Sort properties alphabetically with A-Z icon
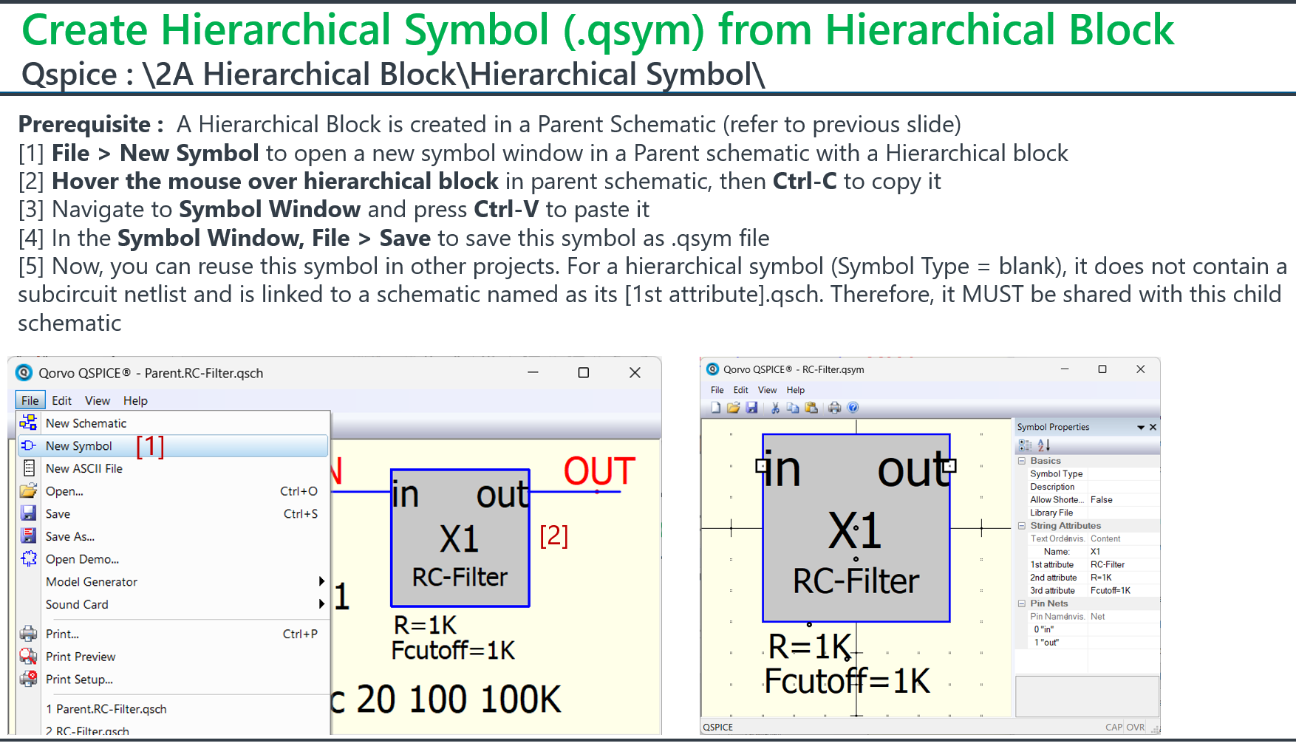Screen dimensions: 1296x746 tap(1043, 445)
